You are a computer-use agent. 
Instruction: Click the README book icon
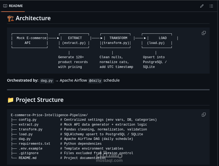coord(5,6)
